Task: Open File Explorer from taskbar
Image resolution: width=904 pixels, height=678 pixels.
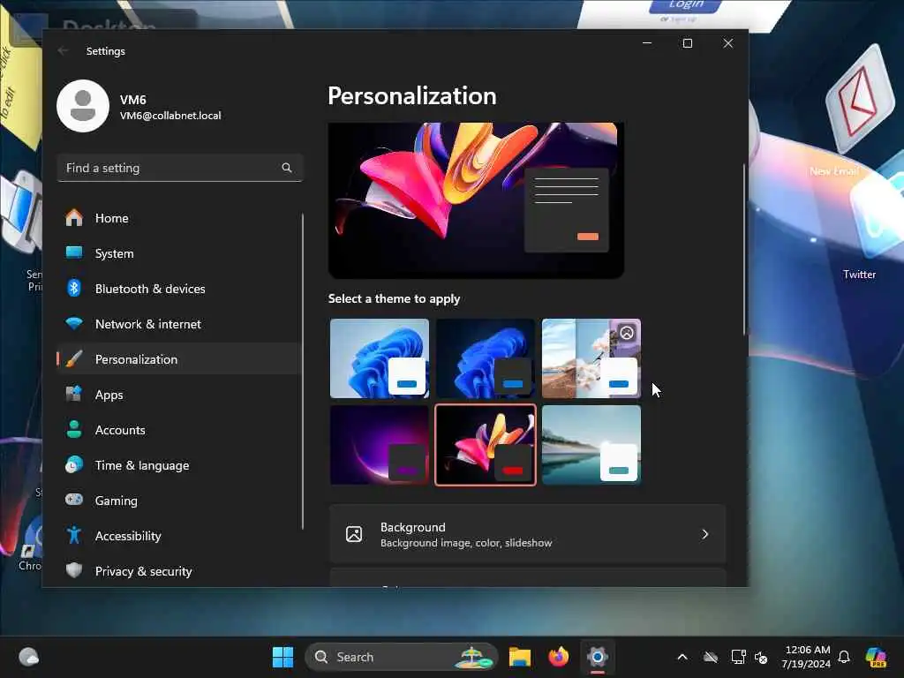Action: pyautogui.click(x=519, y=657)
